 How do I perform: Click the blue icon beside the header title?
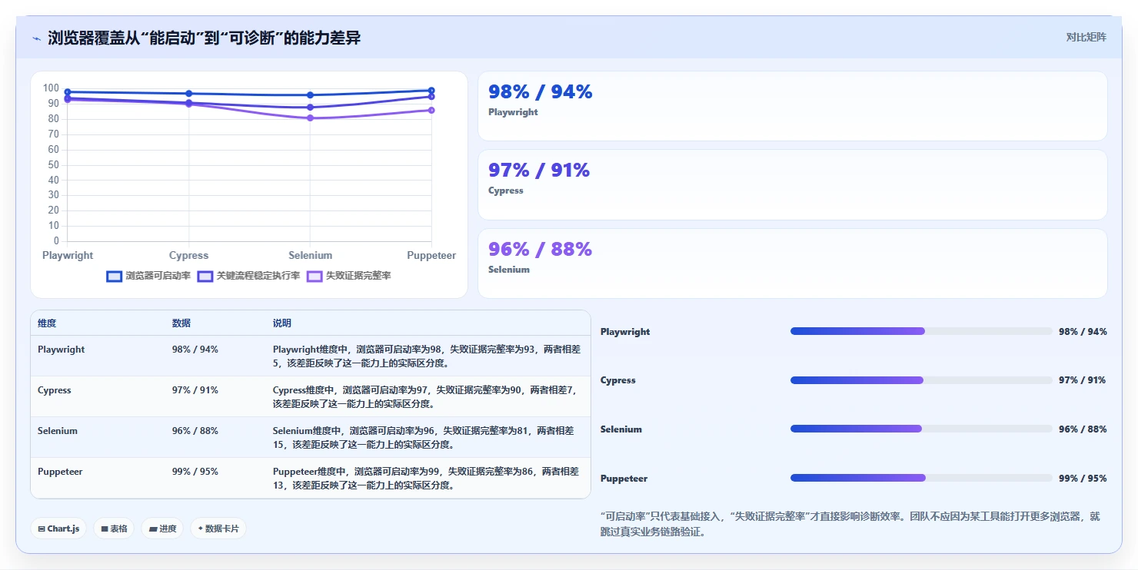36,38
